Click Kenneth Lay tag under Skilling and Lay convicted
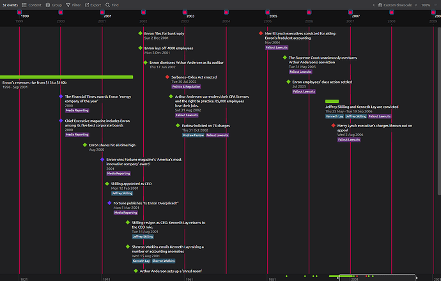The image size is (441, 281). pos(335,116)
